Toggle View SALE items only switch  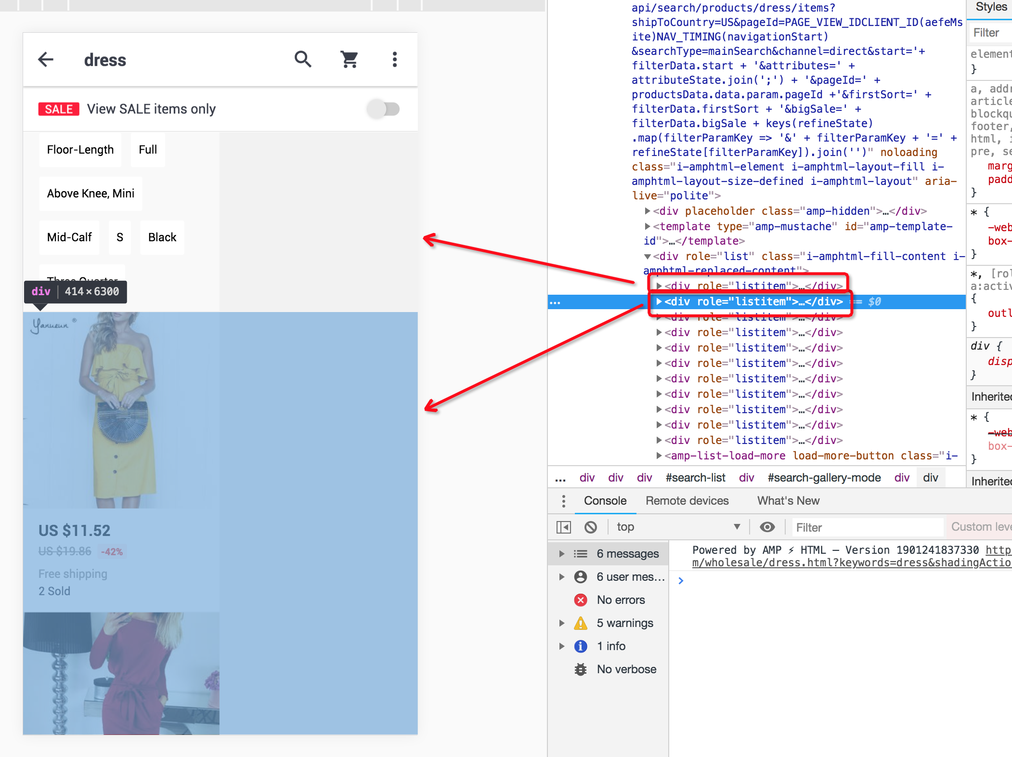[x=384, y=109]
